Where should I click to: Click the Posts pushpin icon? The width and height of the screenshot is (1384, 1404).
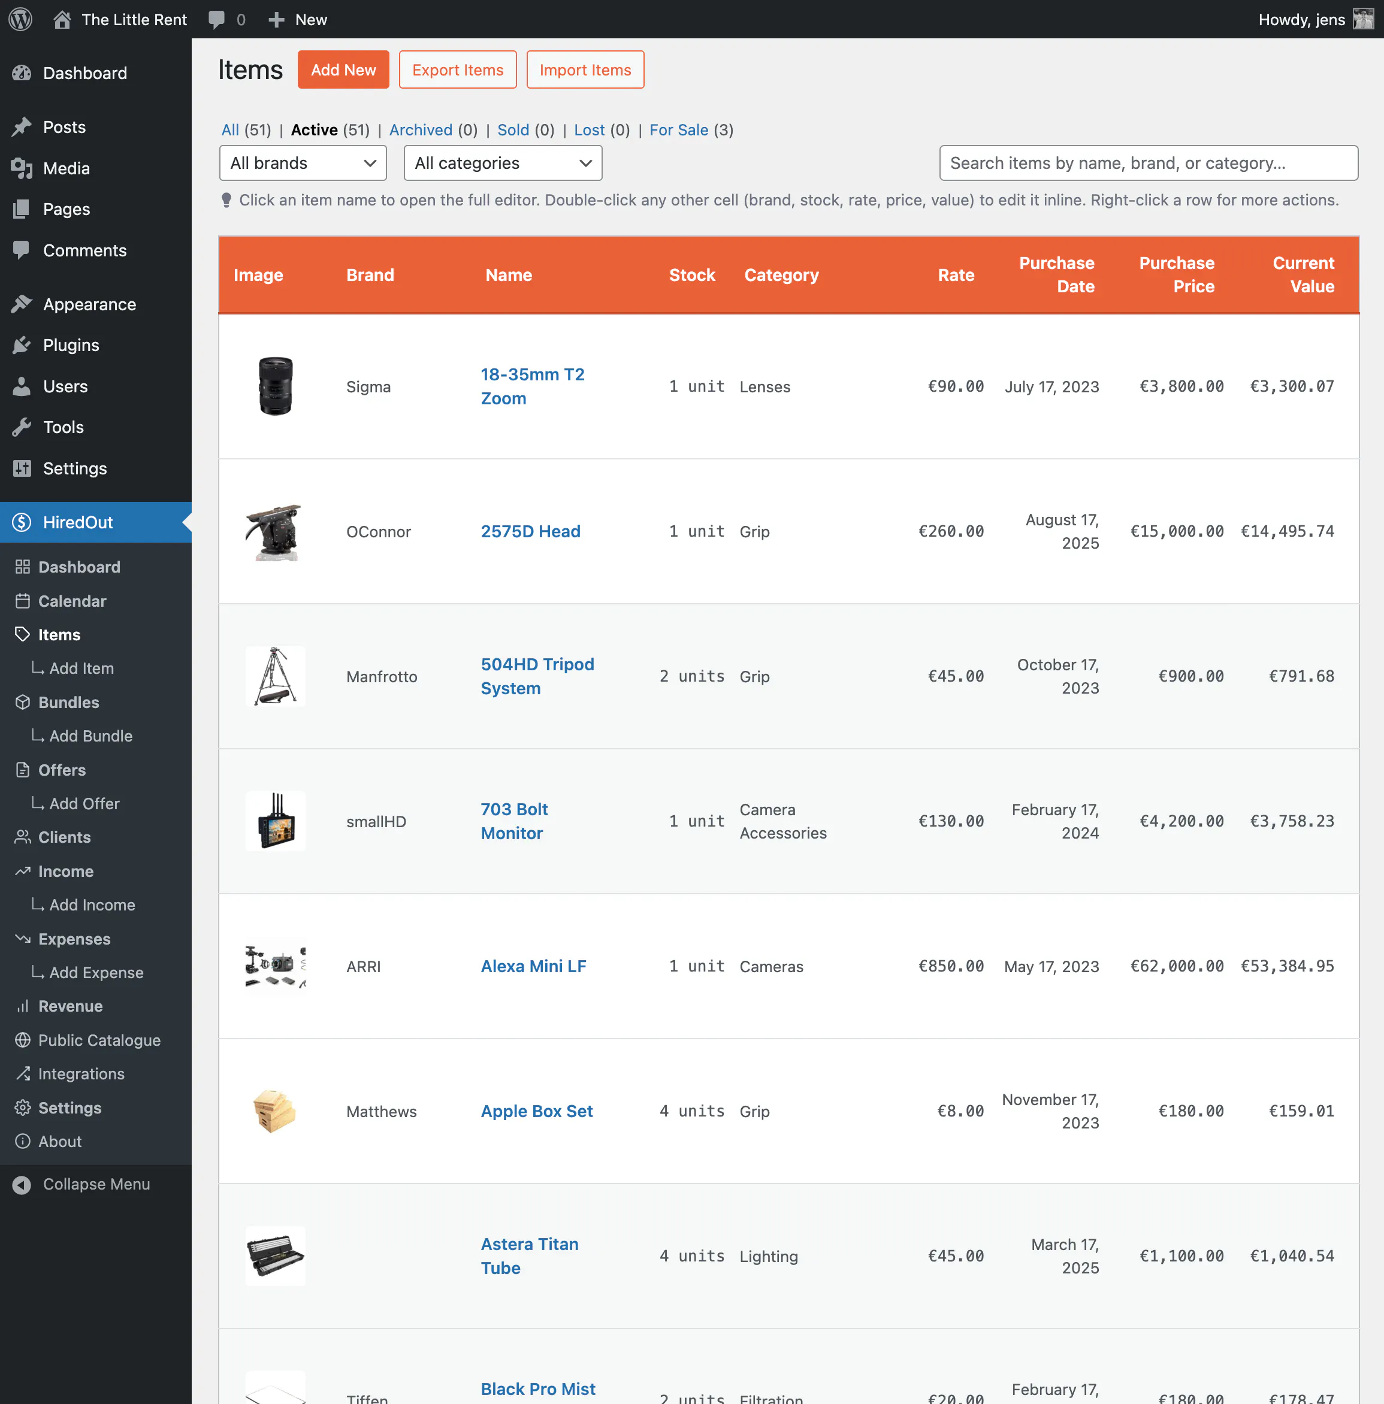(x=22, y=127)
